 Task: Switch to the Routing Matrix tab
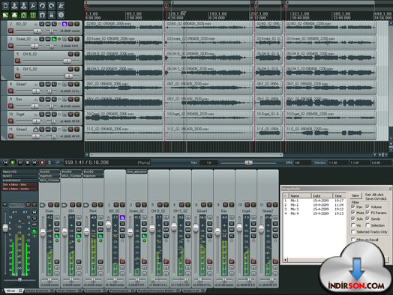point(158,291)
